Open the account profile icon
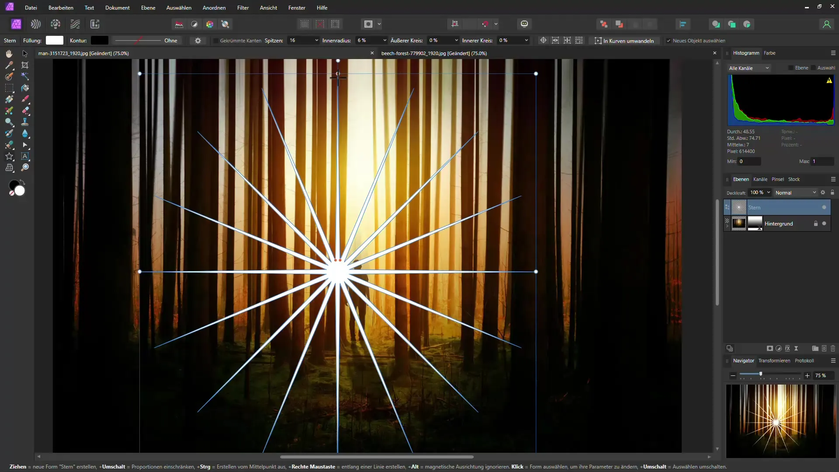The width and height of the screenshot is (839, 472). coord(826,24)
